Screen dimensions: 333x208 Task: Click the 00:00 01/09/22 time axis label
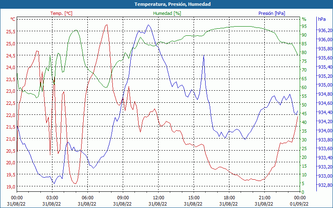tap(299, 201)
